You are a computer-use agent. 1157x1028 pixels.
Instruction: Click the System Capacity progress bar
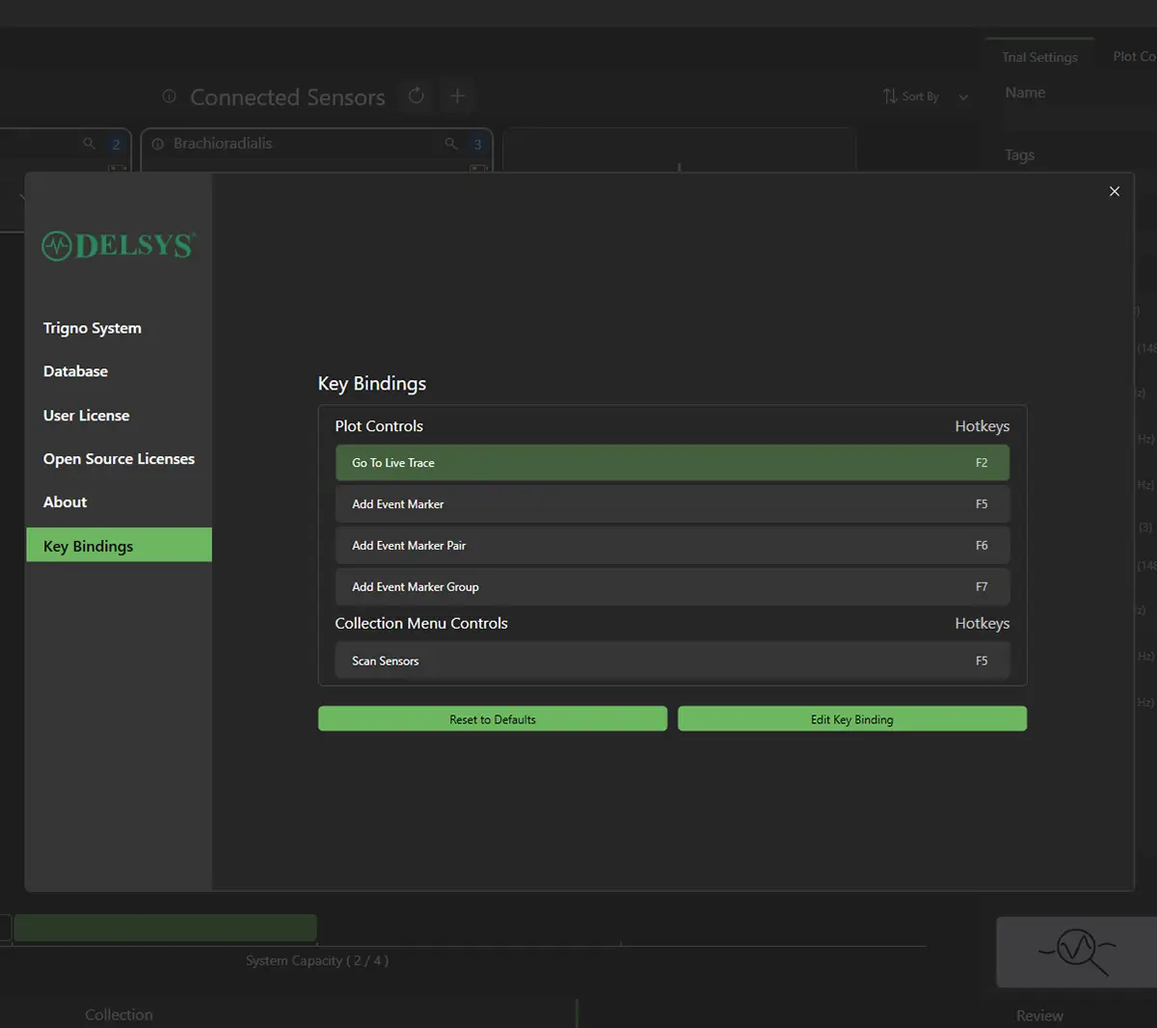click(165, 928)
